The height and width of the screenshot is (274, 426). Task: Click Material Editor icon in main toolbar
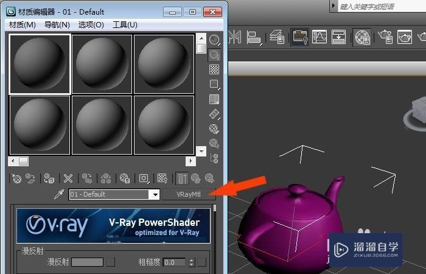[362, 37]
